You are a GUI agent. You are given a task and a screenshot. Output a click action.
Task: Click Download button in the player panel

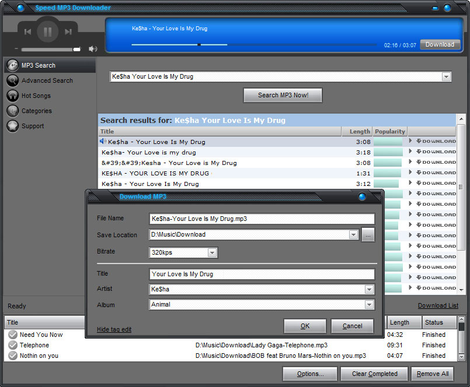(440, 44)
